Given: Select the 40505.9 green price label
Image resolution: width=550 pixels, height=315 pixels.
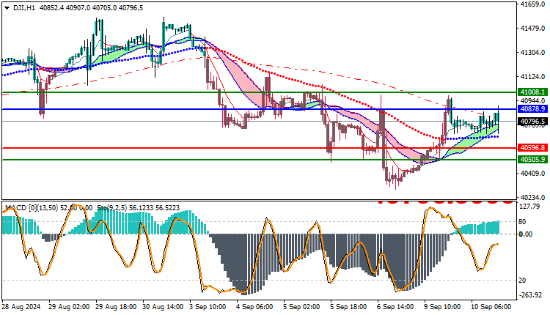Looking at the screenshot, I should pos(533,160).
